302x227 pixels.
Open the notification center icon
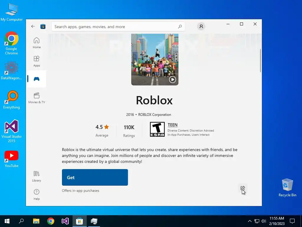(x=292, y=221)
